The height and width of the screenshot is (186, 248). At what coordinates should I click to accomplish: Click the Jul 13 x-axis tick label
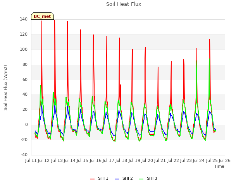pyautogui.click(x=57, y=160)
